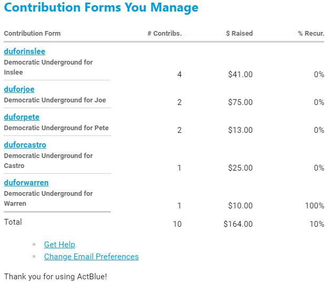Click the $164.00 total raised amount
The height and width of the screenshot is (284, 330).
click(x=238, y=224)
